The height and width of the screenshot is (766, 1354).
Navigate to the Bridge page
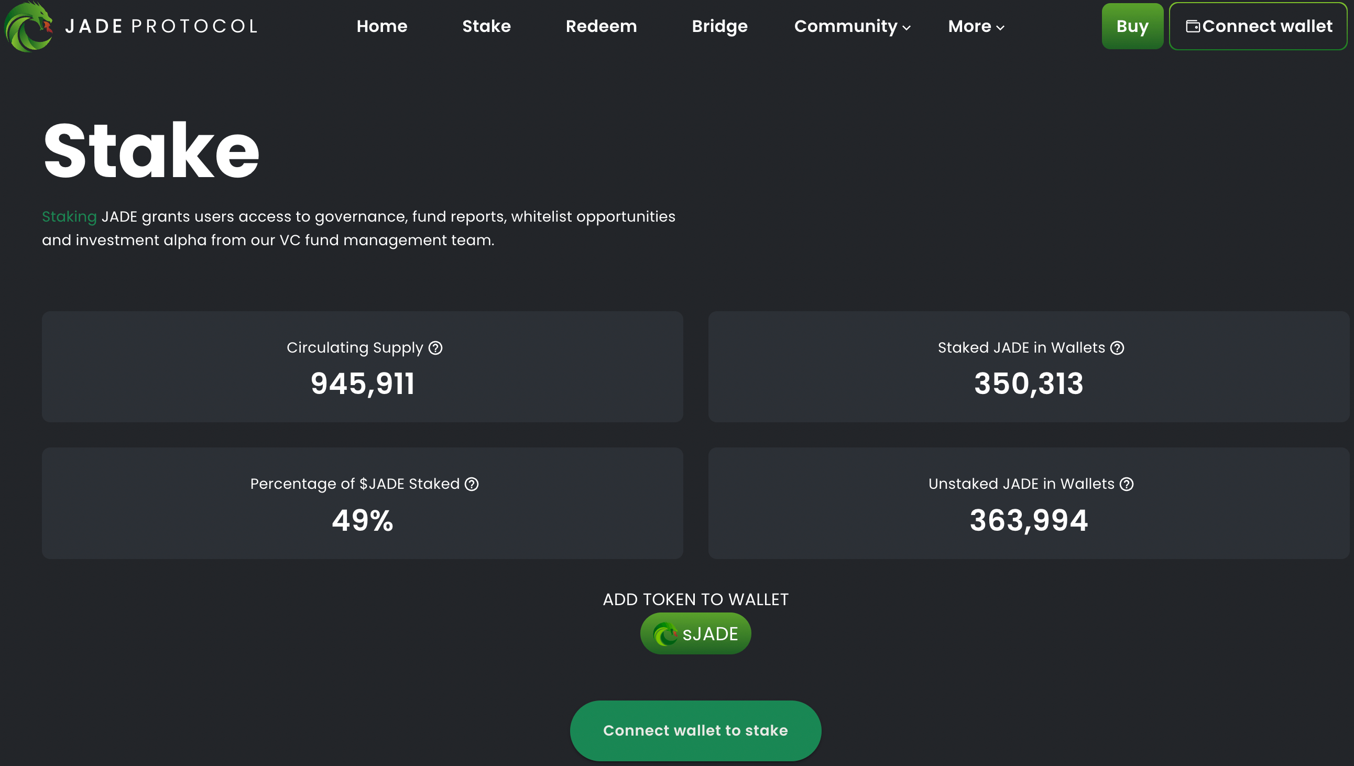point(719,26)
